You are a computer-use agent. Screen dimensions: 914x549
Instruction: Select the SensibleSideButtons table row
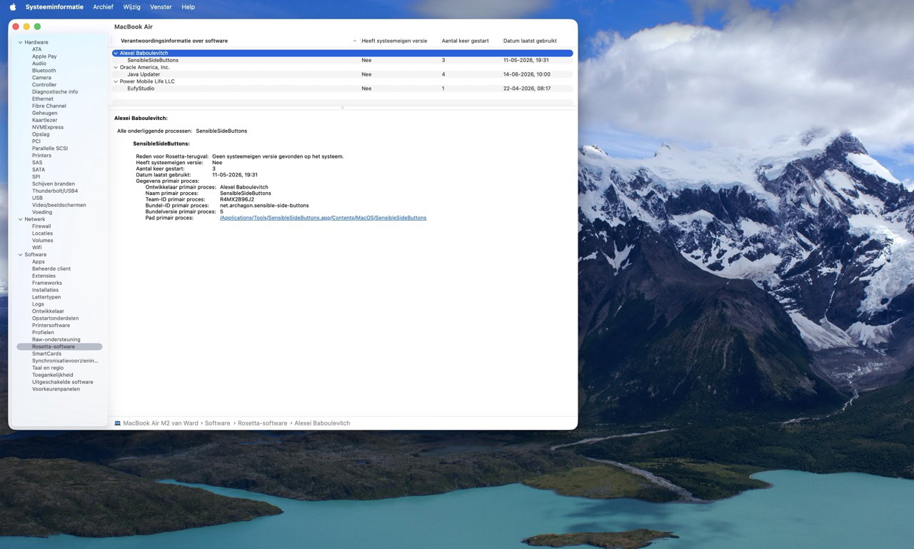pos(343,61)
